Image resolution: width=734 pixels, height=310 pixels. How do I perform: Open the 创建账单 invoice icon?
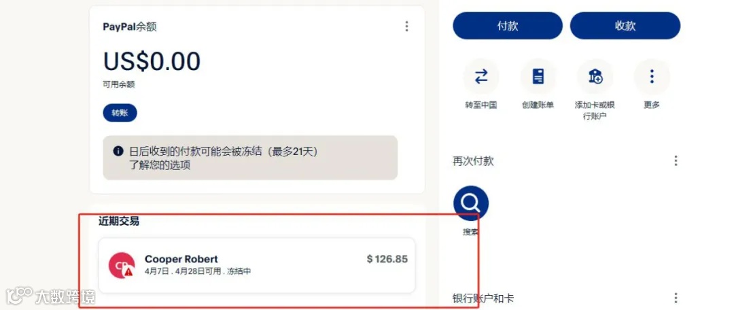click(538, 76)
